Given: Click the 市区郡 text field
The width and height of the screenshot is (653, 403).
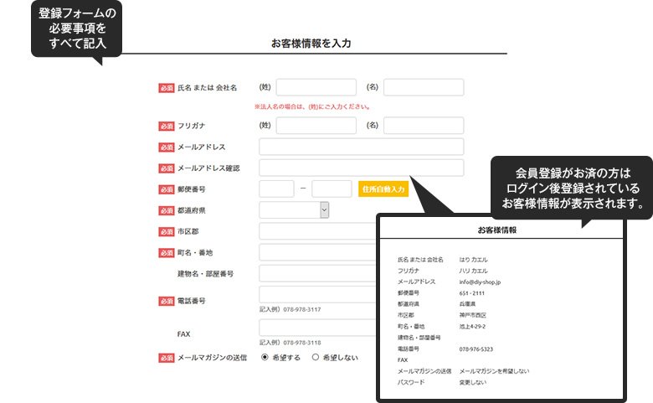Looking at the screenshot, I should pyautogui.click(x=318, y=231).
